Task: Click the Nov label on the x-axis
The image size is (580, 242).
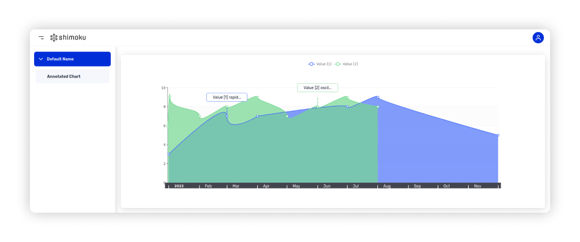Action: 478,186
